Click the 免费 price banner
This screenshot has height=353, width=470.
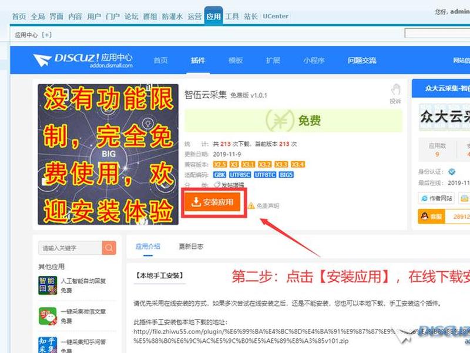click(293, 121)
